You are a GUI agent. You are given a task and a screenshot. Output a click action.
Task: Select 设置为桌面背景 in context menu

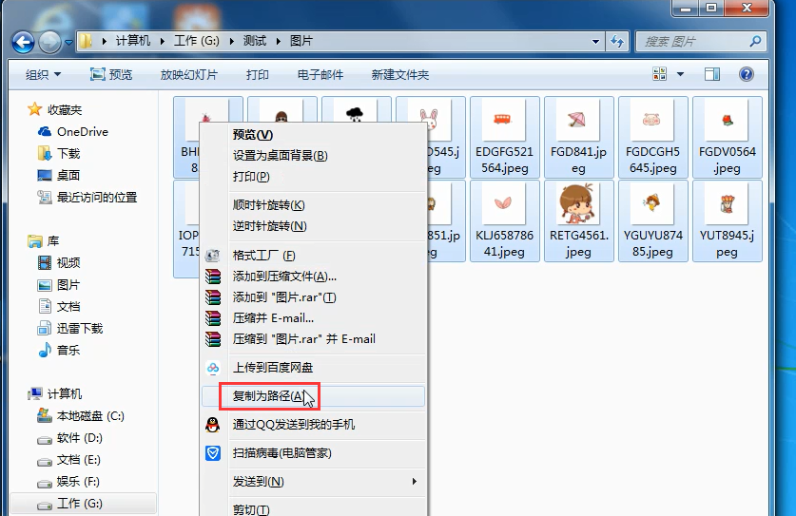click(280, 156)
